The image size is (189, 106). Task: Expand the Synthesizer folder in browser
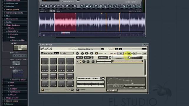14,92
